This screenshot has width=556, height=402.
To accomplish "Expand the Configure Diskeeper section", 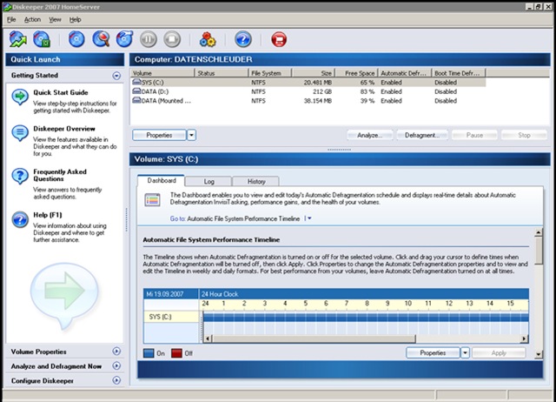I will tap(116, 380).
